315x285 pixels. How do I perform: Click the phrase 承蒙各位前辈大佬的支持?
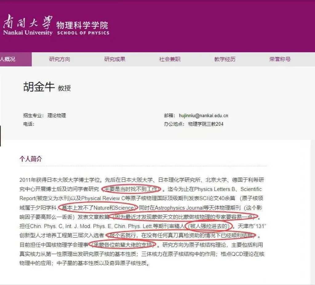click(x=123, y=245)
